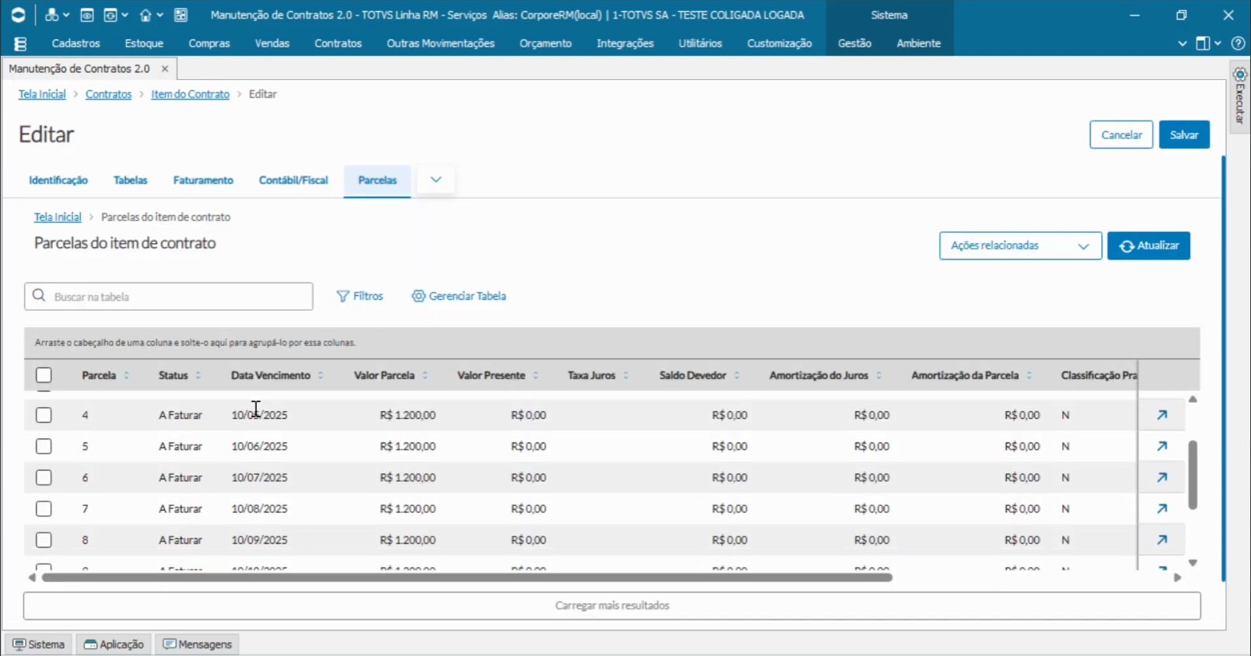Click the Filtros funnel icon
Image resolution: width=1251 pixels, height=656 pixels.
pos(342,296)
